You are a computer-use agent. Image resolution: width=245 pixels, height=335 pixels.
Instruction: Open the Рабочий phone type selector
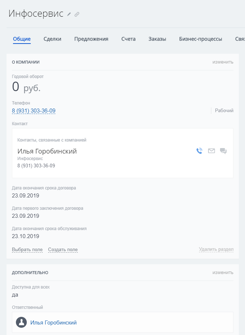click(x=224, y=111)
